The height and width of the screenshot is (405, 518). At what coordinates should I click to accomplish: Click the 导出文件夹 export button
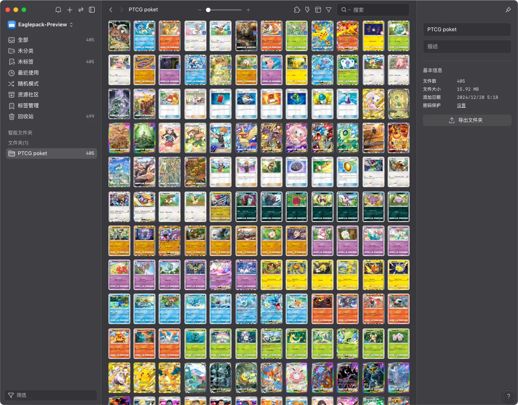point(467,120)
